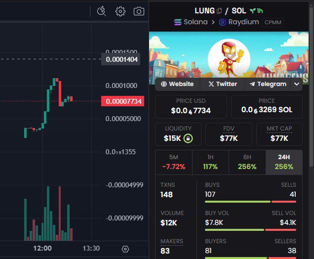Click the crosshair price label 0.0001404
This screenshot has width=314, height=259.
tap(121, 59)
